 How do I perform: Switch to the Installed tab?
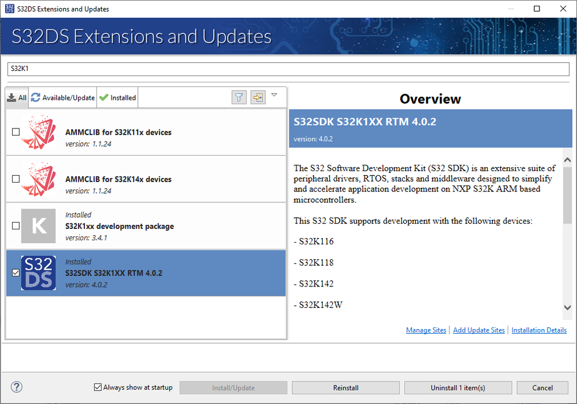click(x=118, y=98)
